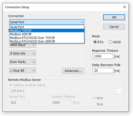This screenshot has height=116, width=133.
Task: Open the 8 Data bits dropdown
Action: coord(22,53)
